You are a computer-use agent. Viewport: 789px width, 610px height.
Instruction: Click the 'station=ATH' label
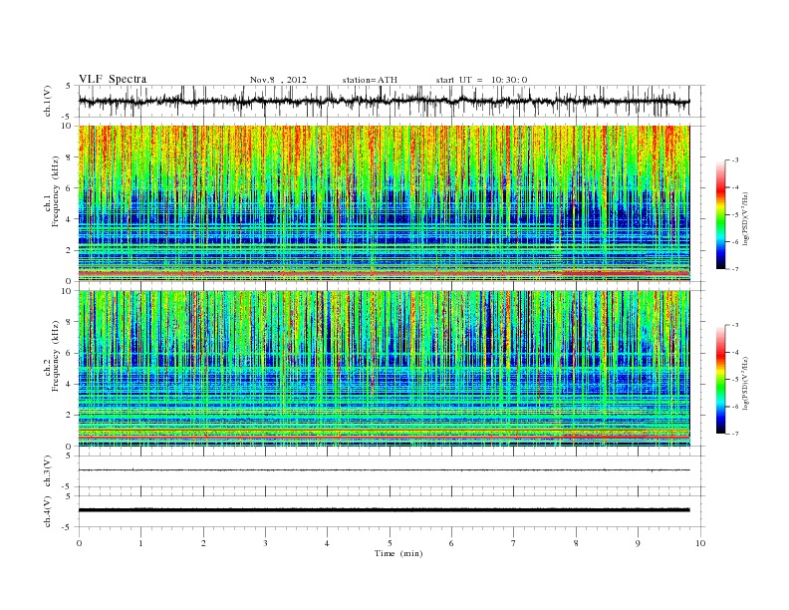click(370, 80)
